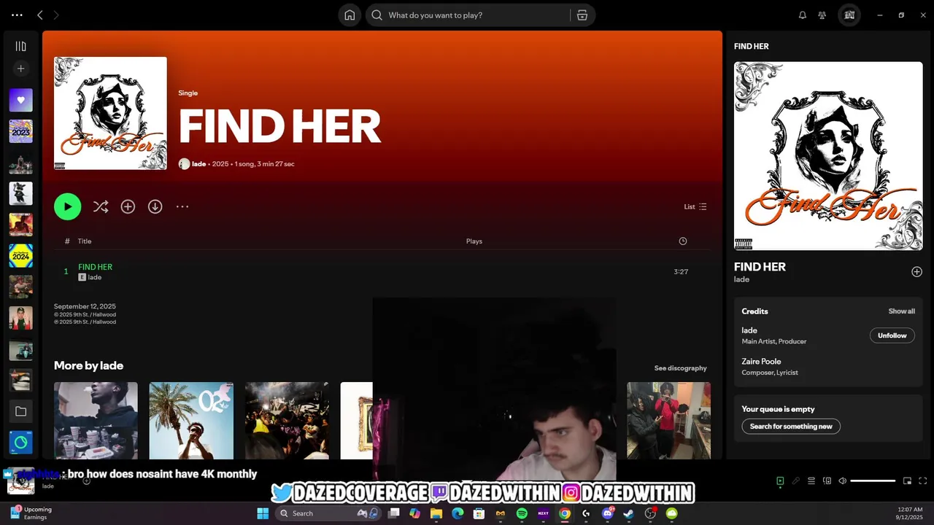This screenshot has height=525, width=934.
Task: Toggle Now Playing view icon
Action: [780, 481]
